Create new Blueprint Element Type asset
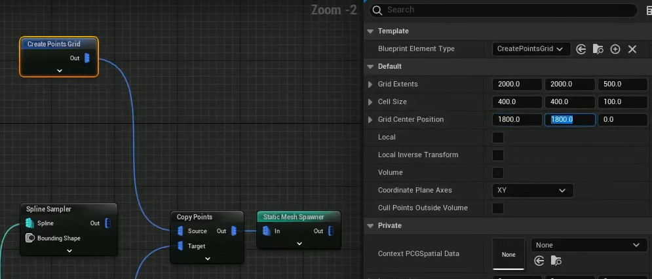The width and height of the screenshot is (652, 279). [615, 50]
